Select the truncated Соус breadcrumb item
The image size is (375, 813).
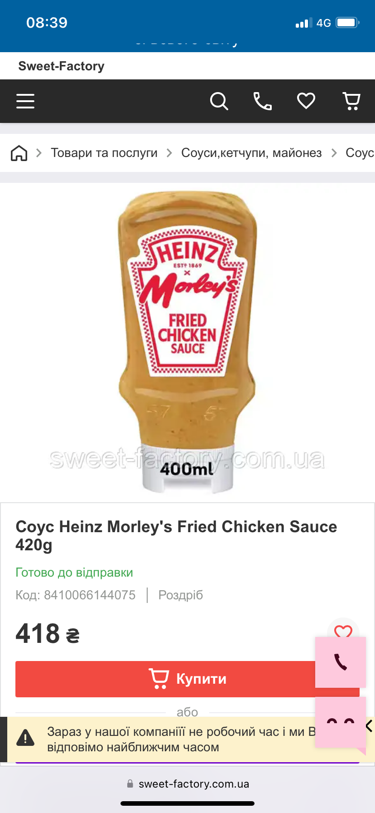[360, 153]
